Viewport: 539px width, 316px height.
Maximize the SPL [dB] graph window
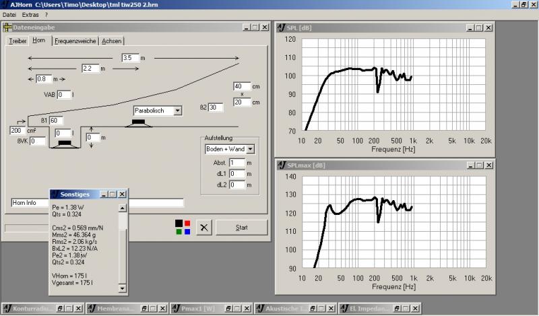point(479,28)
